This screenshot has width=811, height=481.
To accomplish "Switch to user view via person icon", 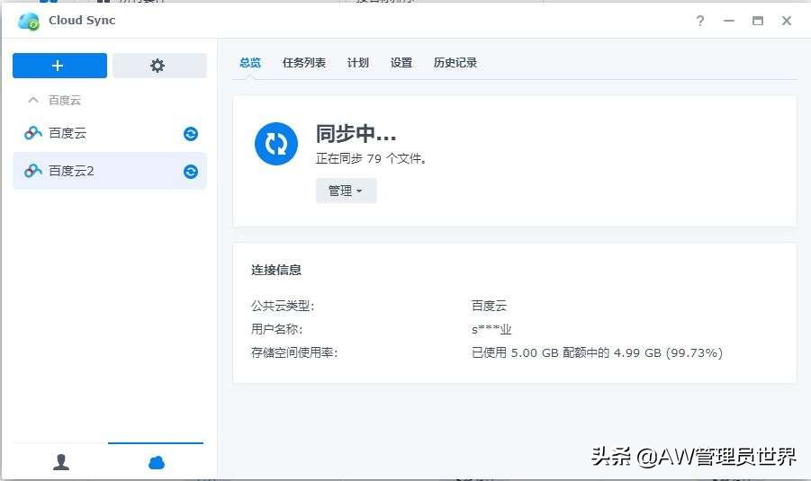I will click(x=61, y=462).
